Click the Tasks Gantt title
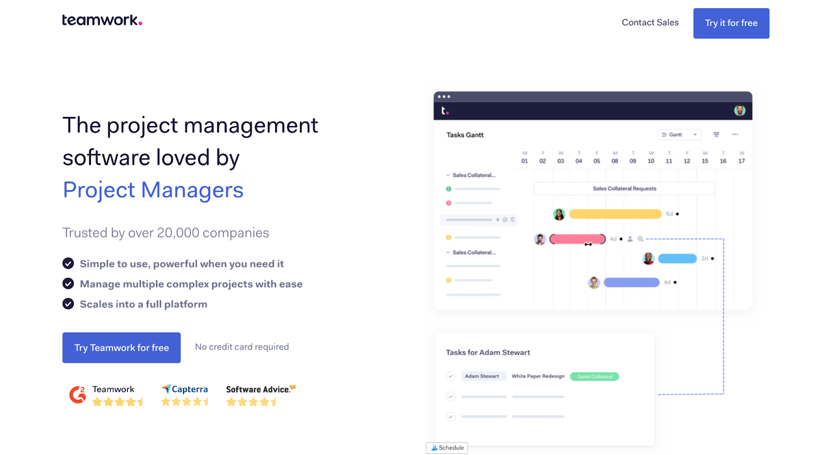 click(x=465, y=135)
